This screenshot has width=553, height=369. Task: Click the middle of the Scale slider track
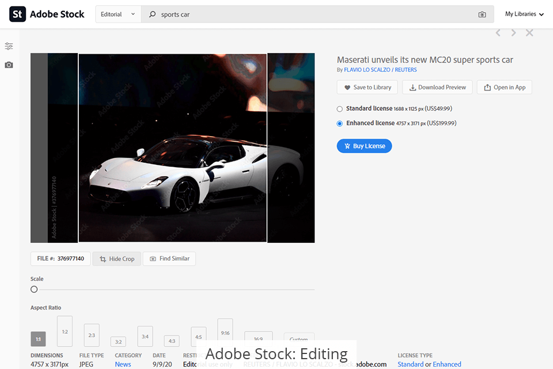coord(172,289)
